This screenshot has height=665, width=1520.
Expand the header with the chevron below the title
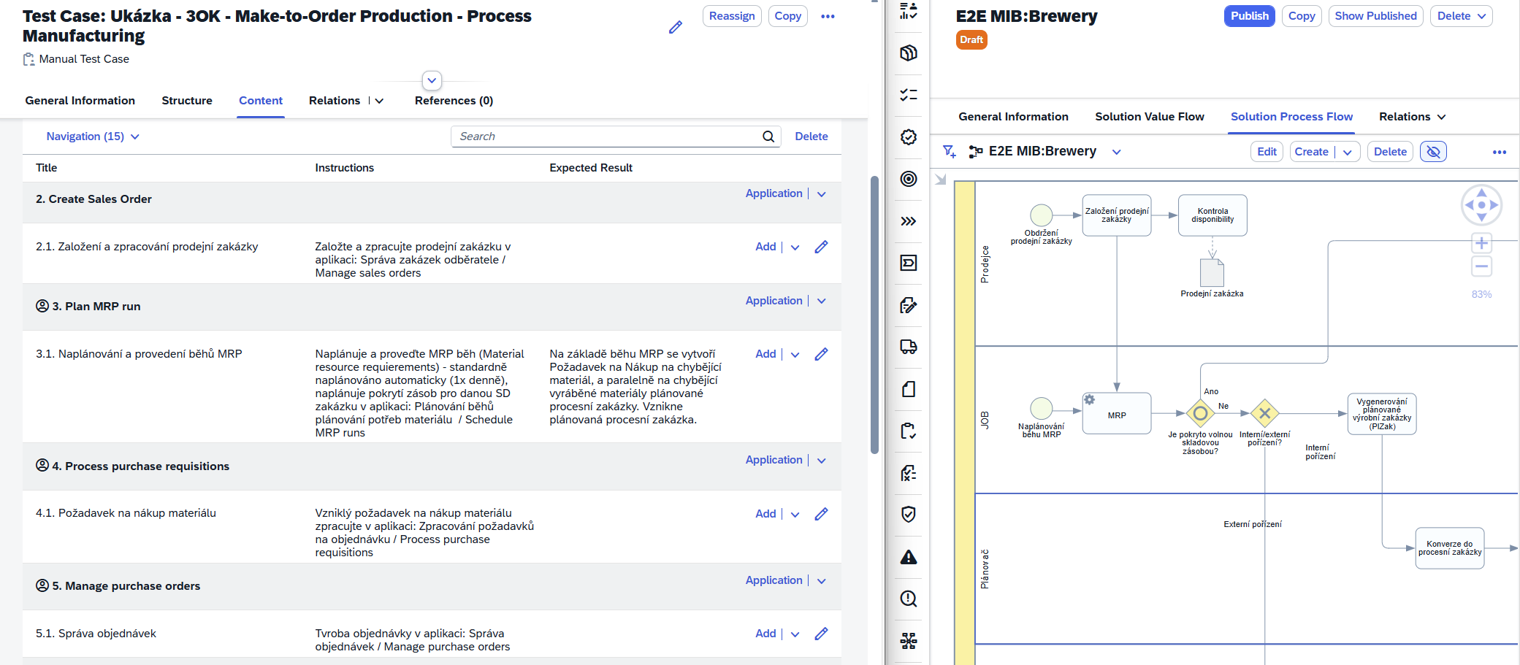coord(432,80)
